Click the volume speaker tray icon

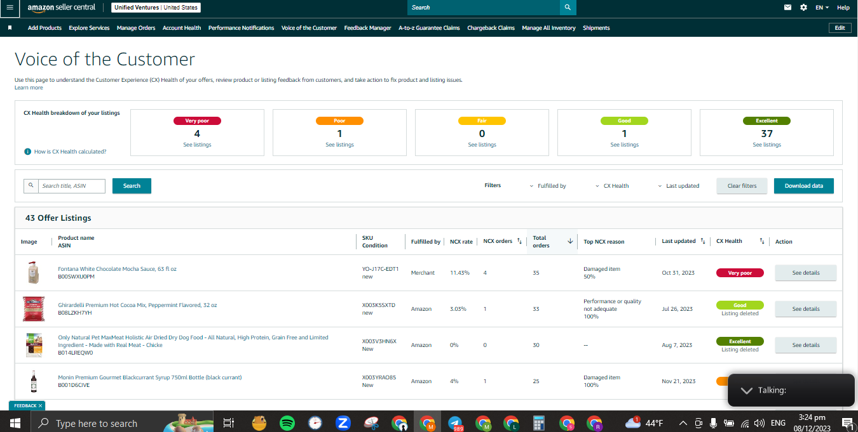(x=759, y=423)
